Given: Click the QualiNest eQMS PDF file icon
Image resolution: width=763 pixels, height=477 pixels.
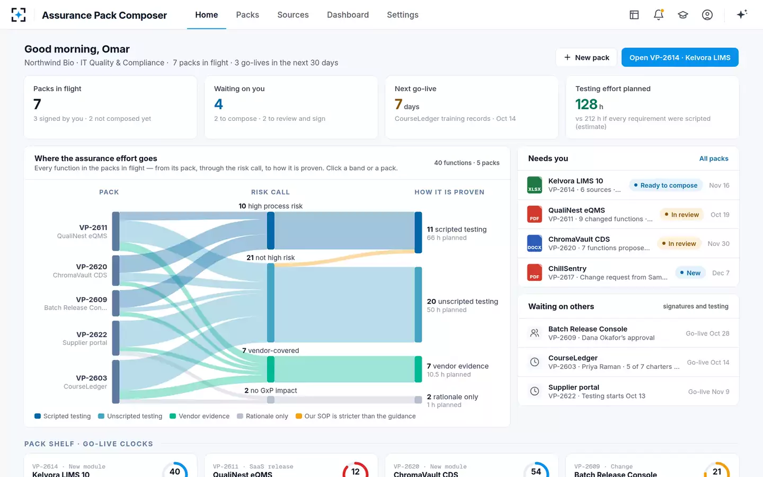Looking at the screenshot, I should pyautogui.click(x=535, y=214).
